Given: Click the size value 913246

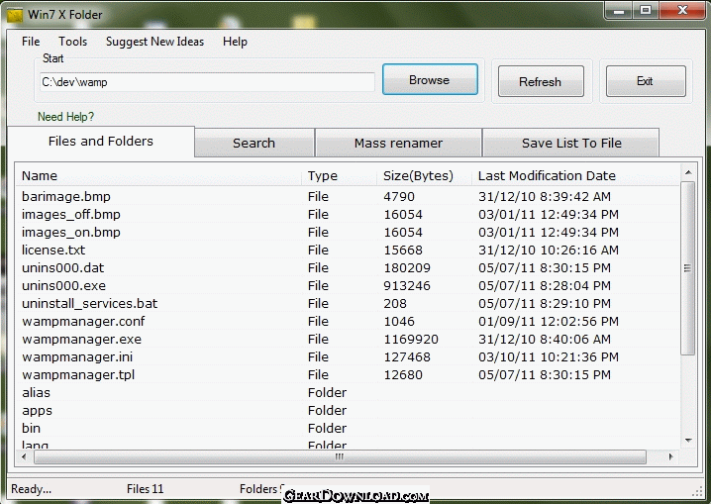Looking at the screenshot, I should [x=407, y=285].
